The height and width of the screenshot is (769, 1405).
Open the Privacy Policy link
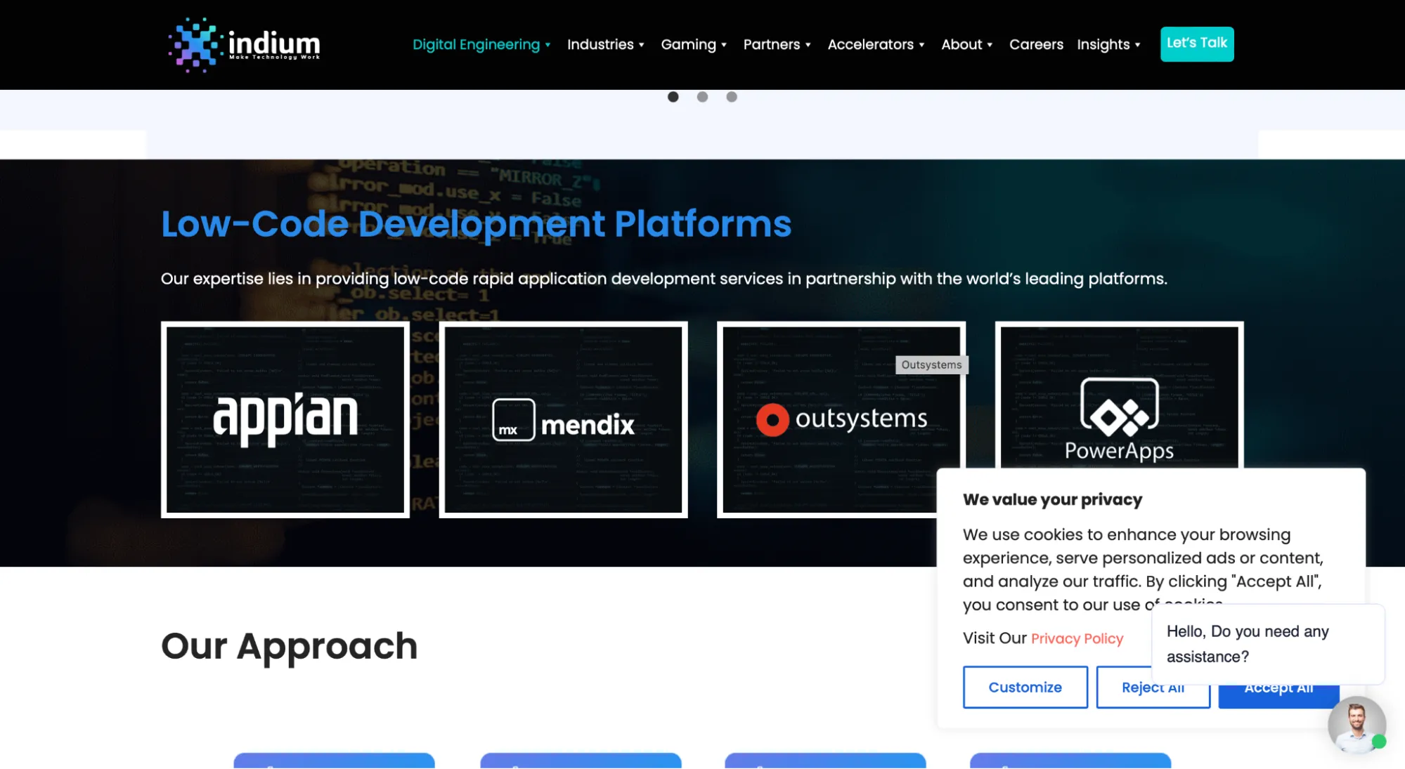pyautogui.click(x=1077, y=638)
